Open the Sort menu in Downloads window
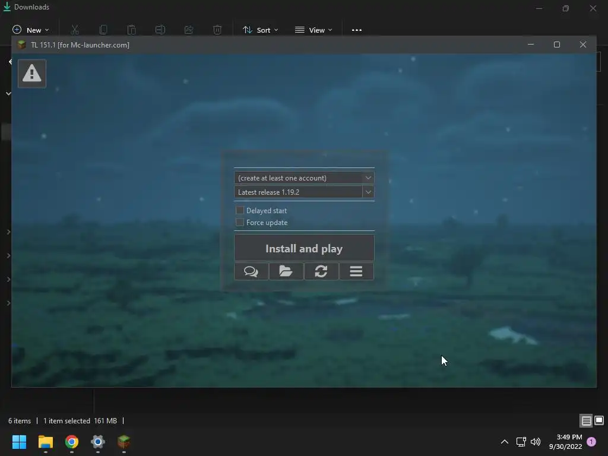 pyautogui.click(x=260, y=30)
